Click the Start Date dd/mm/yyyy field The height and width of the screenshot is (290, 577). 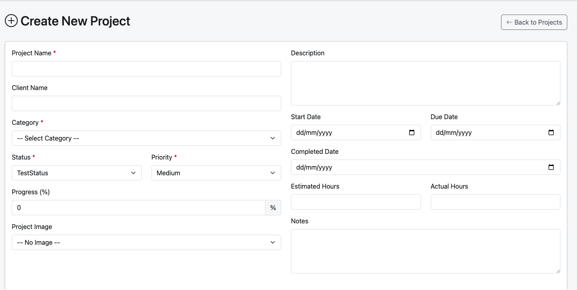pyautogui.click(x=356, y=132)
